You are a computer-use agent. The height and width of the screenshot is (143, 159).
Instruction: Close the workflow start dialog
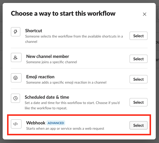pyautogui.click(x=145, y=14)
